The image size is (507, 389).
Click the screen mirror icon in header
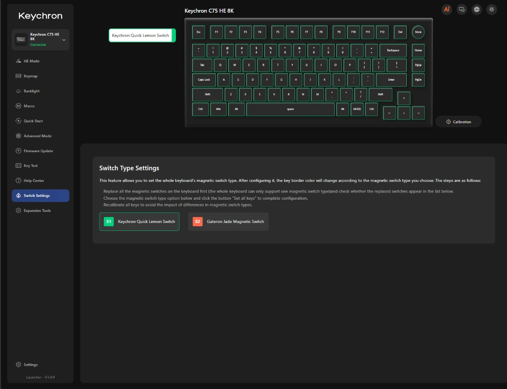coord(462,9)
